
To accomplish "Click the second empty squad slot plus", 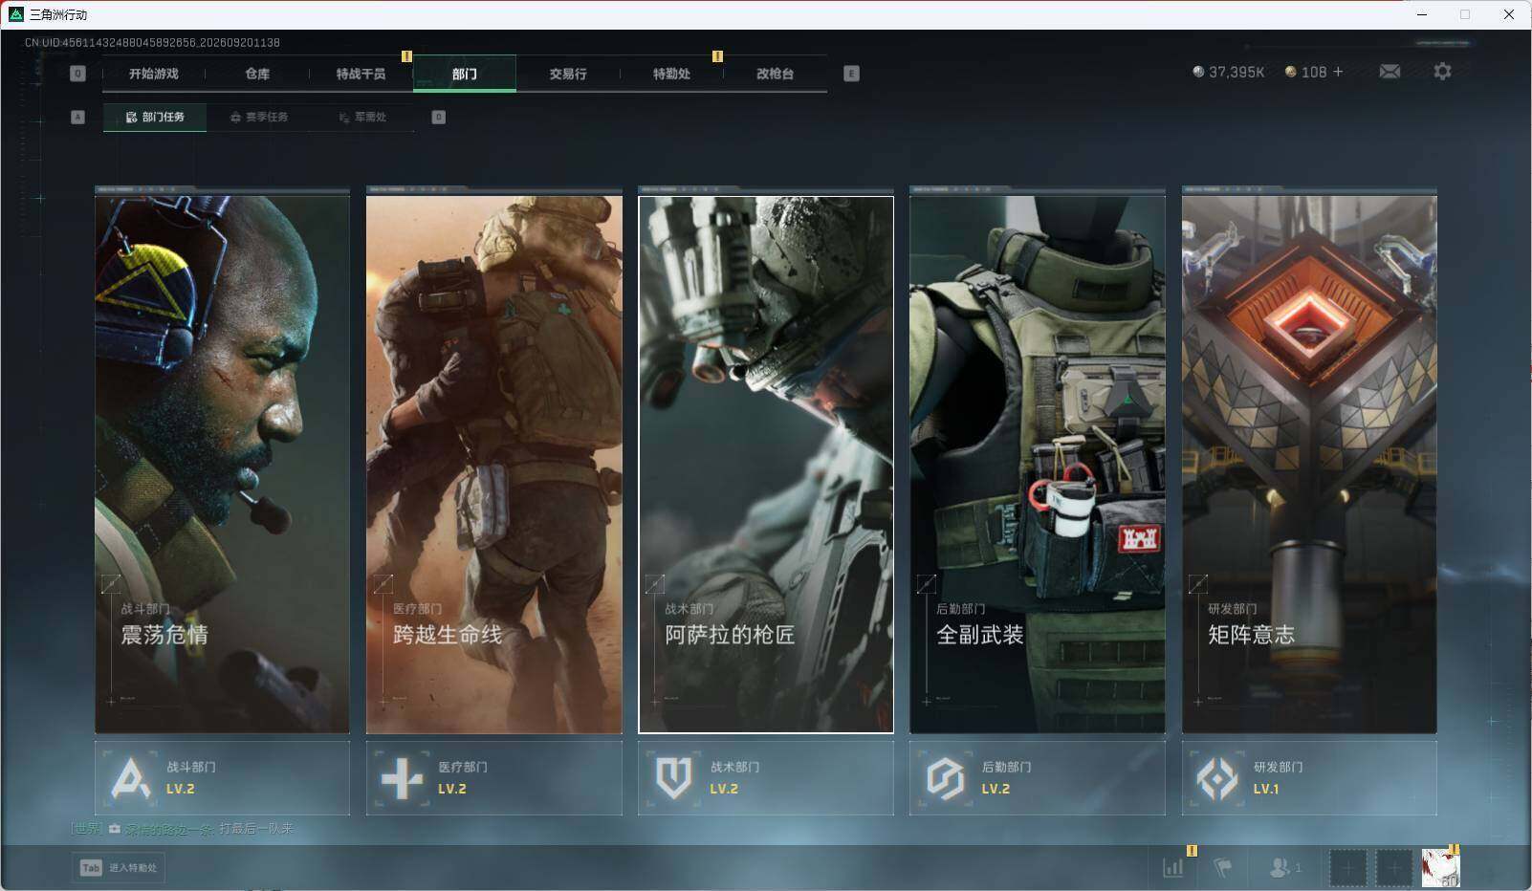I will (1393, 868).
